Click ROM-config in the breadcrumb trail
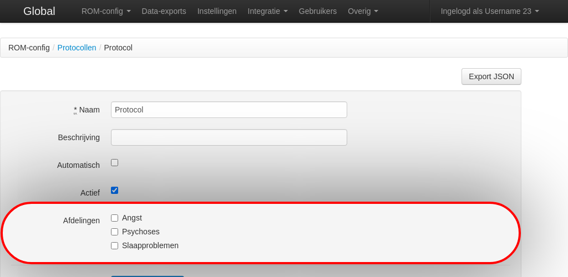 (29, 48)
